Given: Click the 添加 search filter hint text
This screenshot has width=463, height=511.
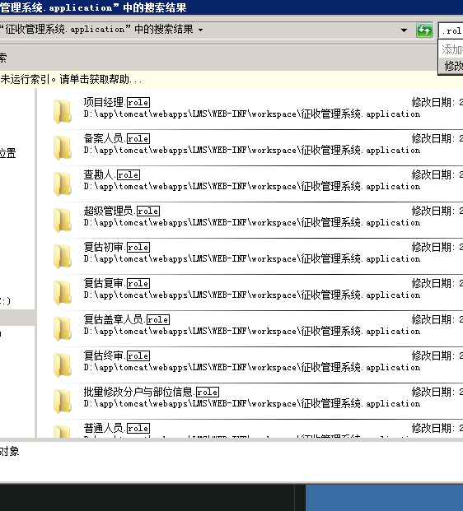Looking at the screenshot, I should [x=452, y=49].
